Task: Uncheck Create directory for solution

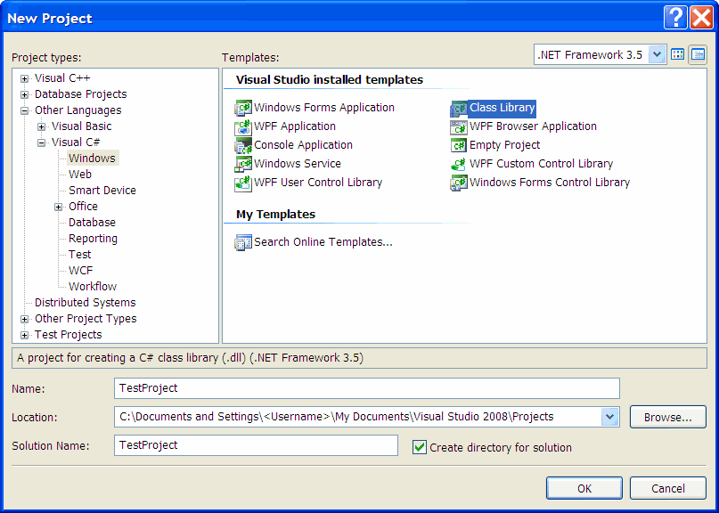Action: tap(420, 447)
